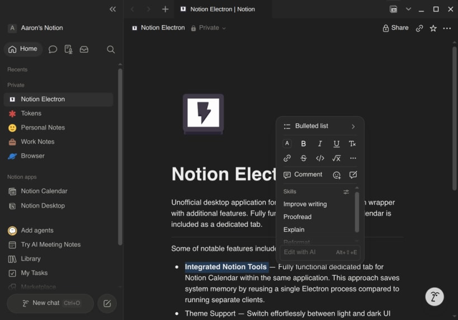This screenshot has height=320, width=458.
Task: Open text color picker A icon
Action: [287, 144]
